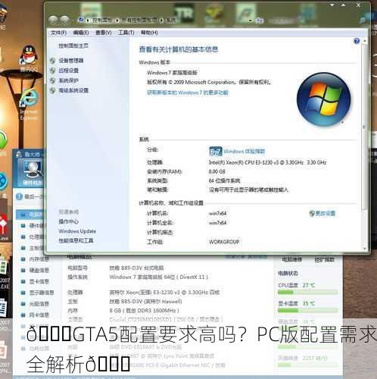This screenshot has width=377, height=379.
Task: Click the Windows 7 家庭高级版 edition text
Action: click(172, 73)
